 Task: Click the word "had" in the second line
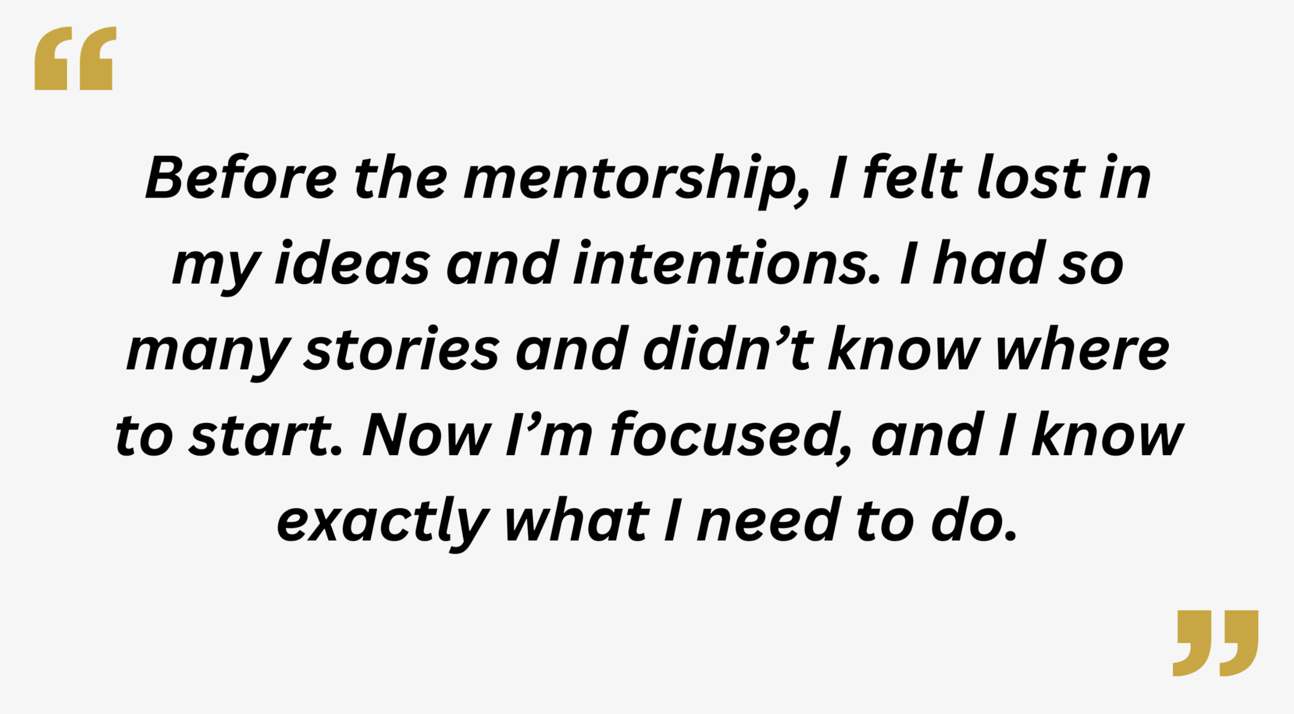point(989,263)
